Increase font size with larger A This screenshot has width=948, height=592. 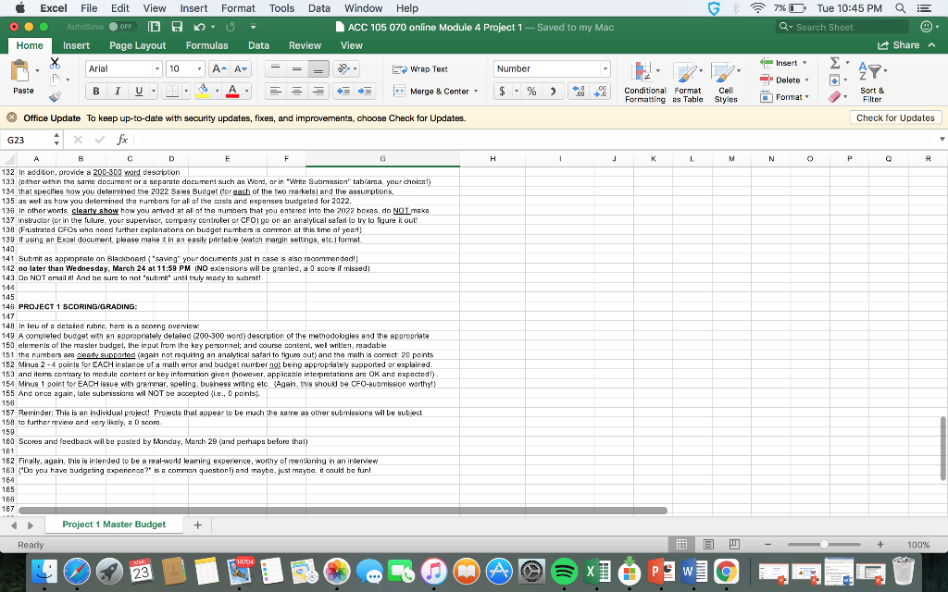218,68
